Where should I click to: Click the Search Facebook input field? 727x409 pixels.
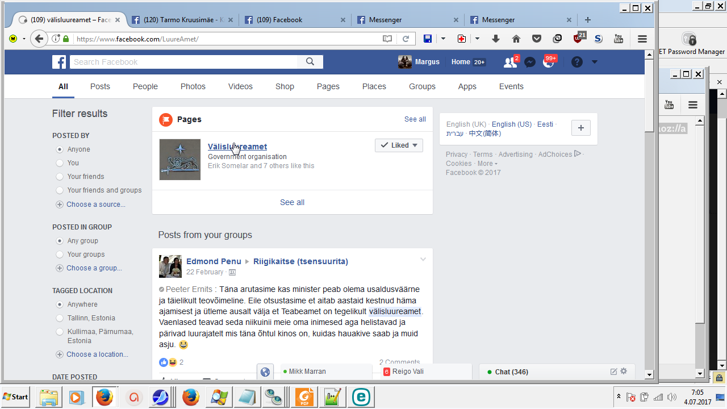[x=183, y=62]
